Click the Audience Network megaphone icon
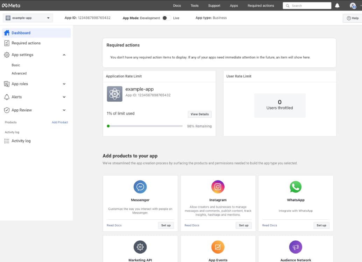Viewport: 362px width, 262px height. 296,247
